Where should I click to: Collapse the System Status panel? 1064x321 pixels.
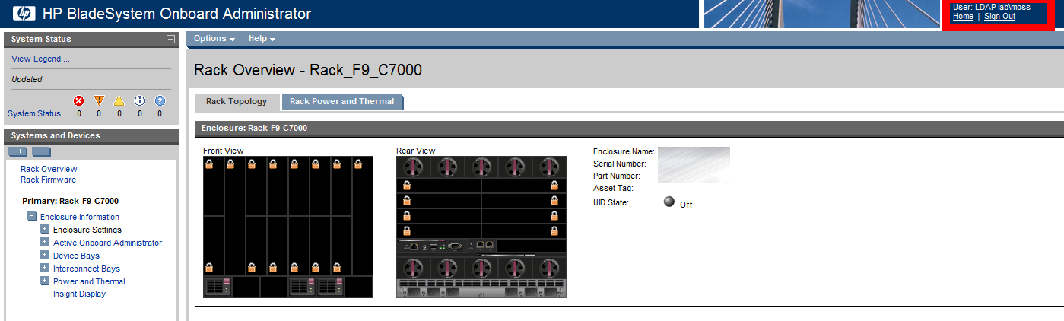click(171, 39)
